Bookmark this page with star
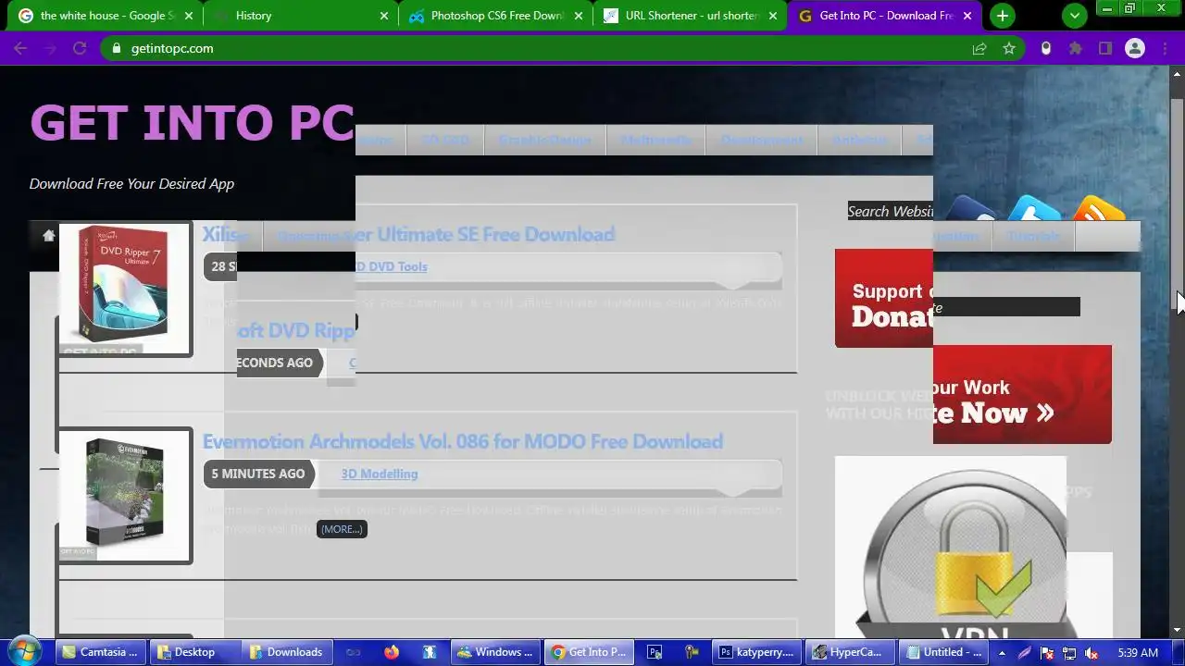 tap(1009, 48)
